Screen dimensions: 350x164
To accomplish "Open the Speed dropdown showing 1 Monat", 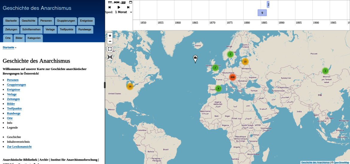I will click(x=123, y=12).
